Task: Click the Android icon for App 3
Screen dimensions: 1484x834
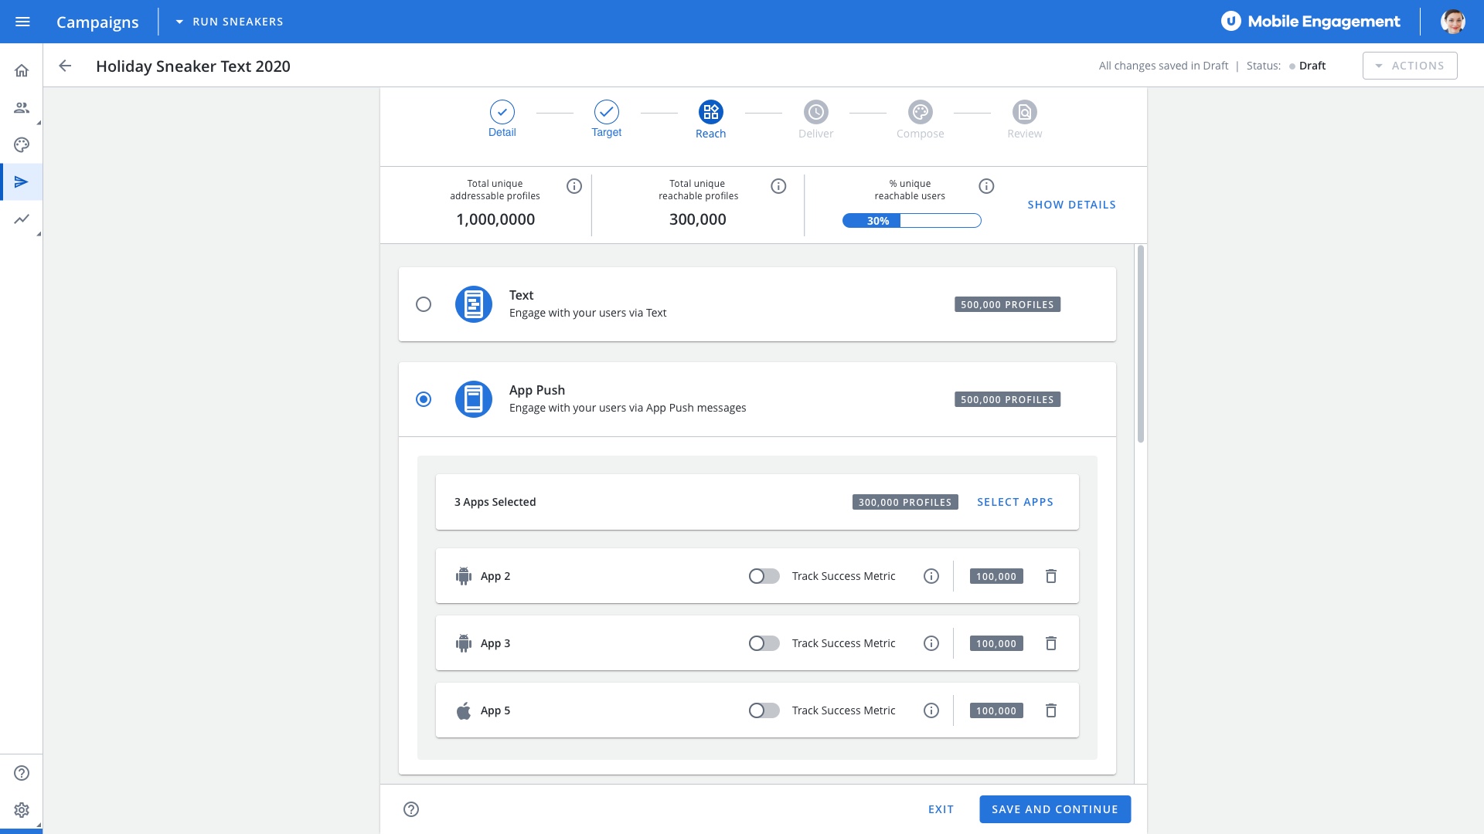Action: pyautogui.click(x=464, y=643)
